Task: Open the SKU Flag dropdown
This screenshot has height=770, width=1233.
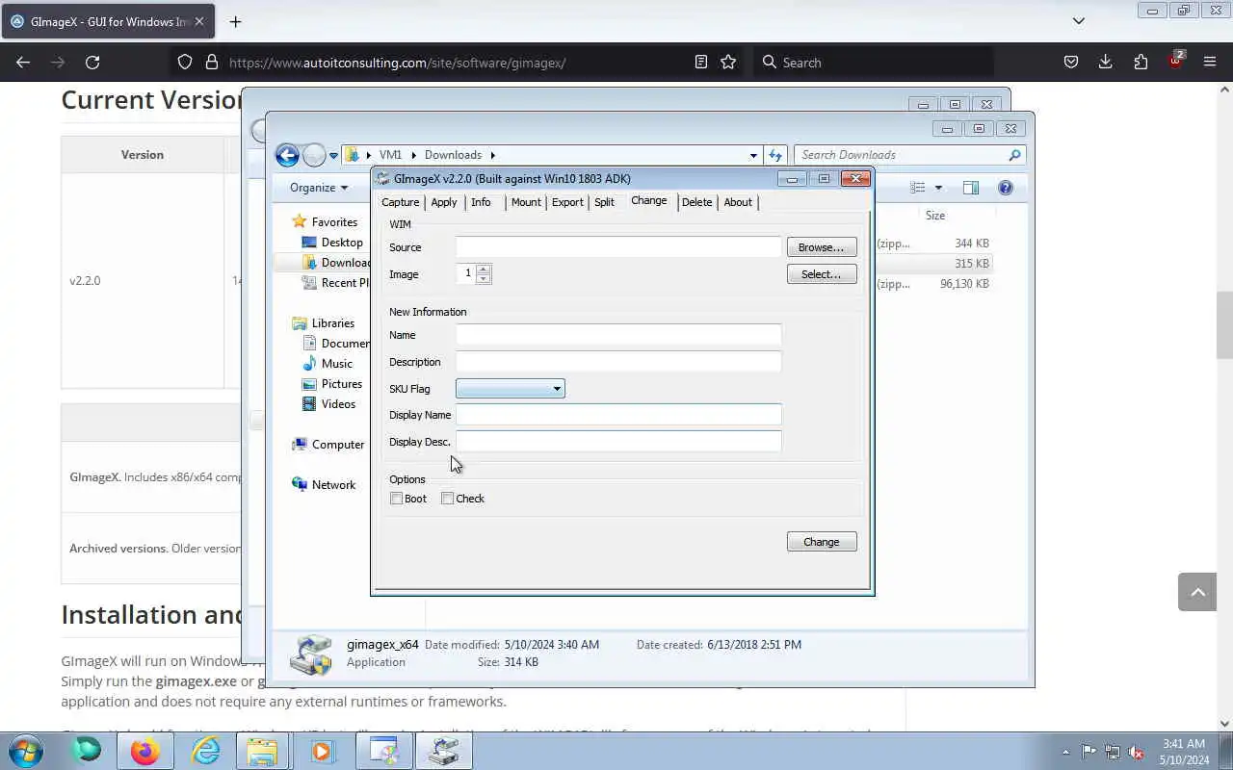Action: [511, 389]
